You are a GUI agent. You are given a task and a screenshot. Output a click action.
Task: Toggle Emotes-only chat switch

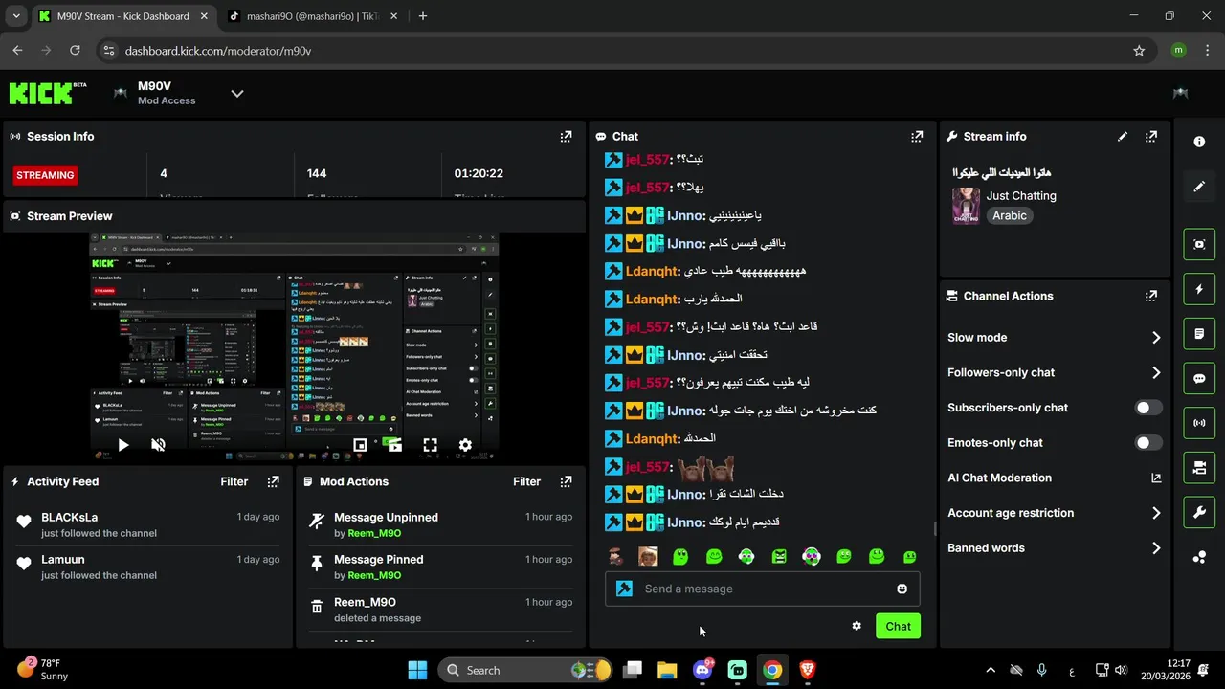1148,443
